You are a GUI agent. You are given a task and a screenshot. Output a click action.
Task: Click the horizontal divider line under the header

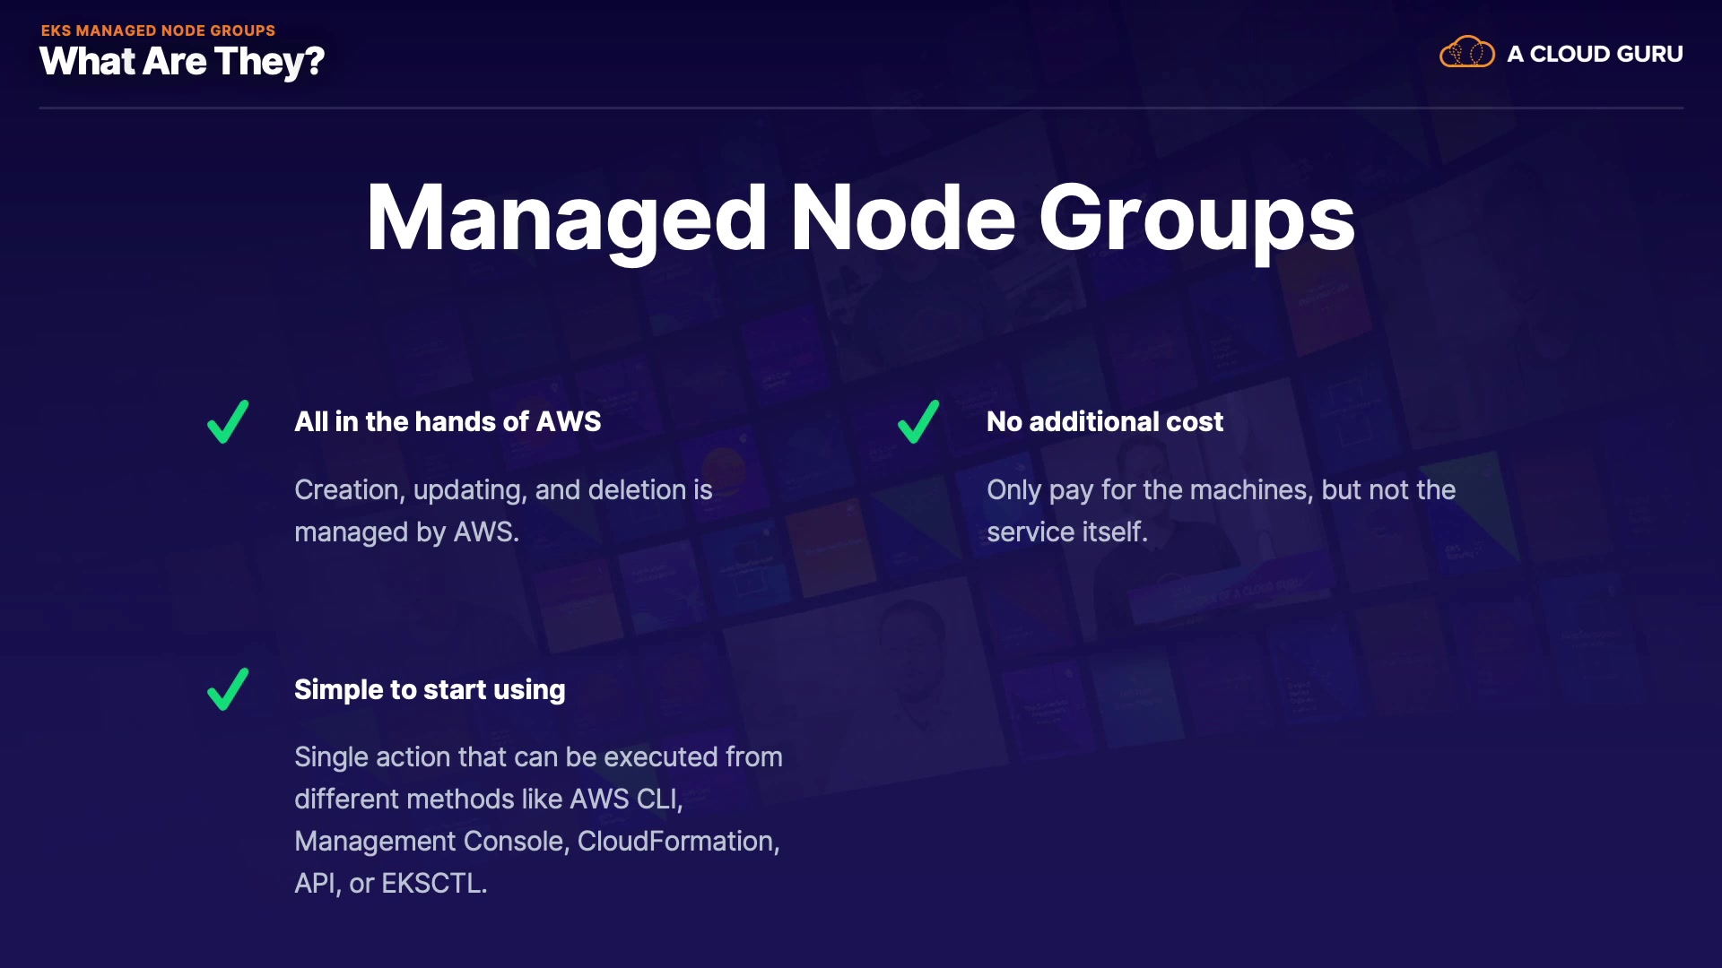tap(860, 108)
